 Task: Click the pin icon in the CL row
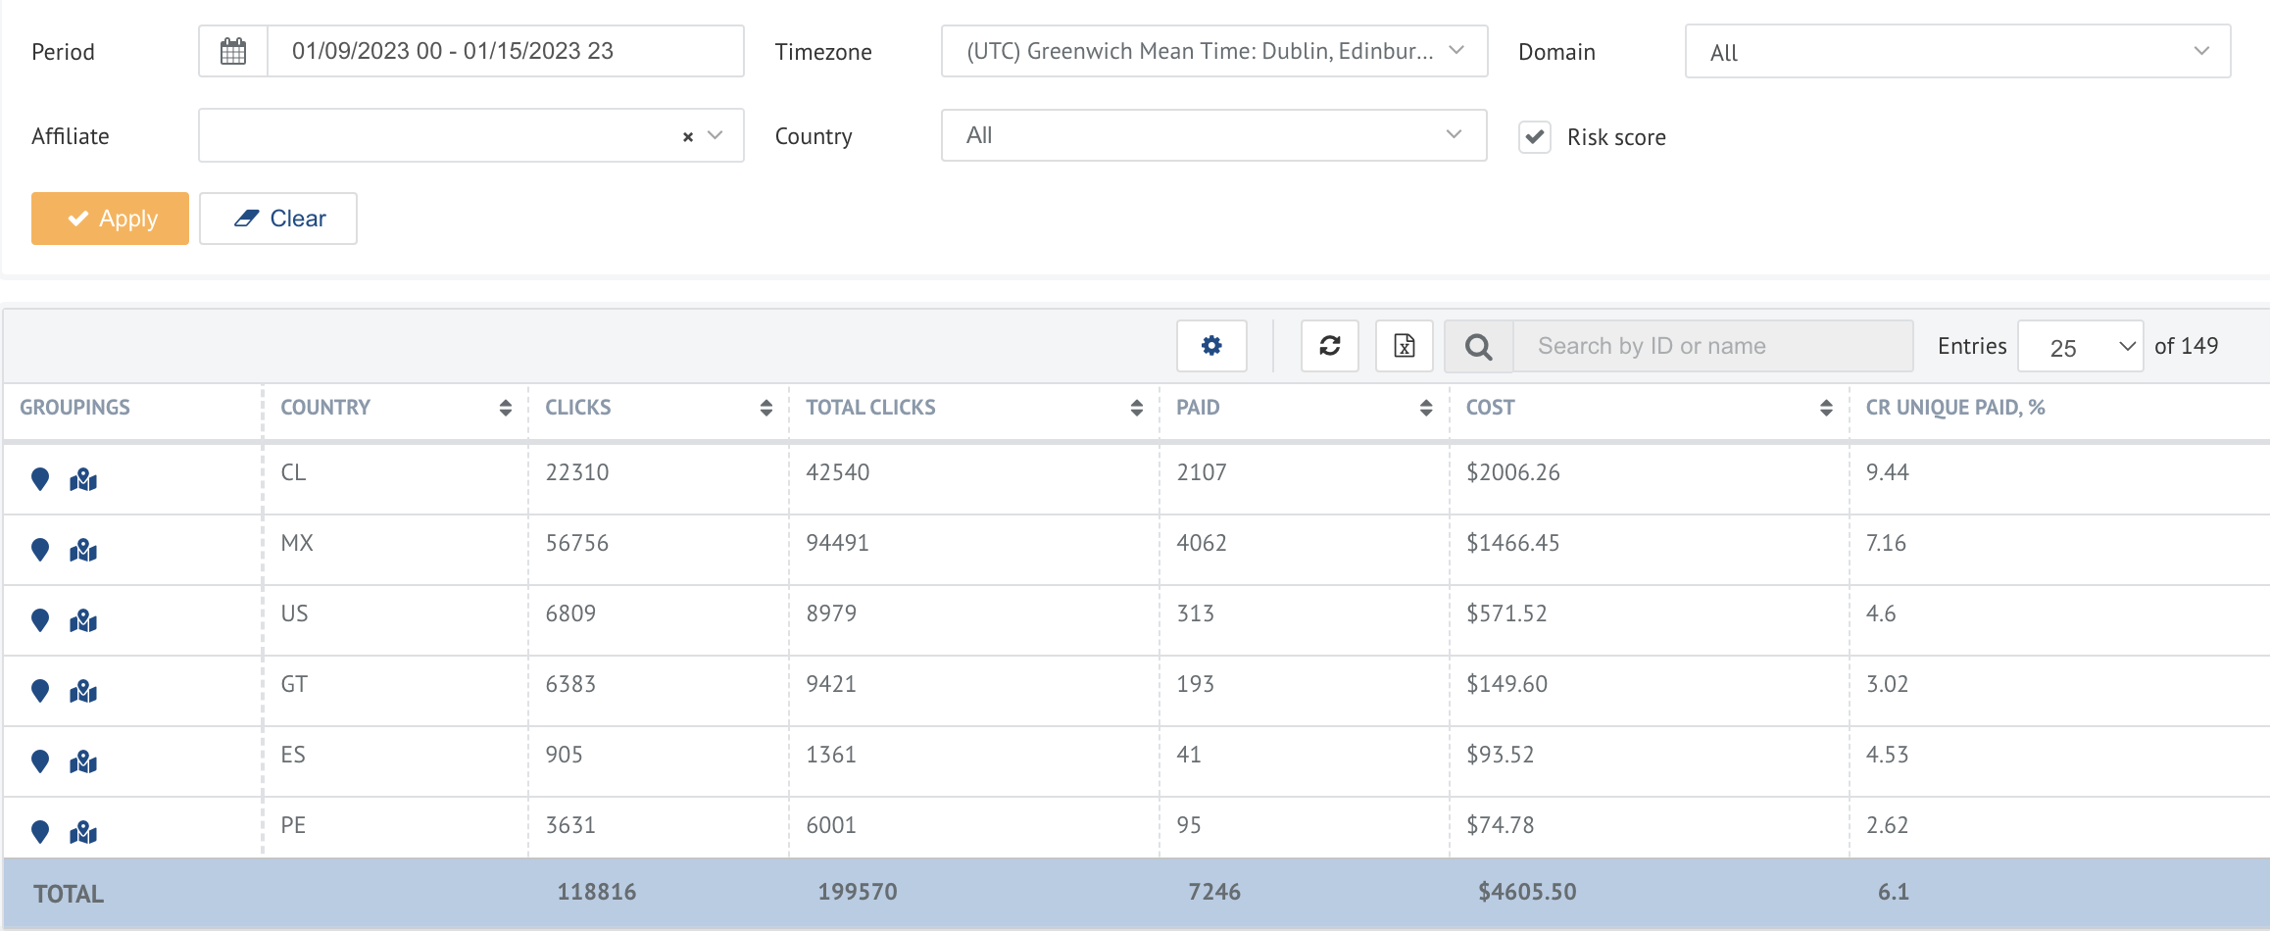[x=40, y=479]
